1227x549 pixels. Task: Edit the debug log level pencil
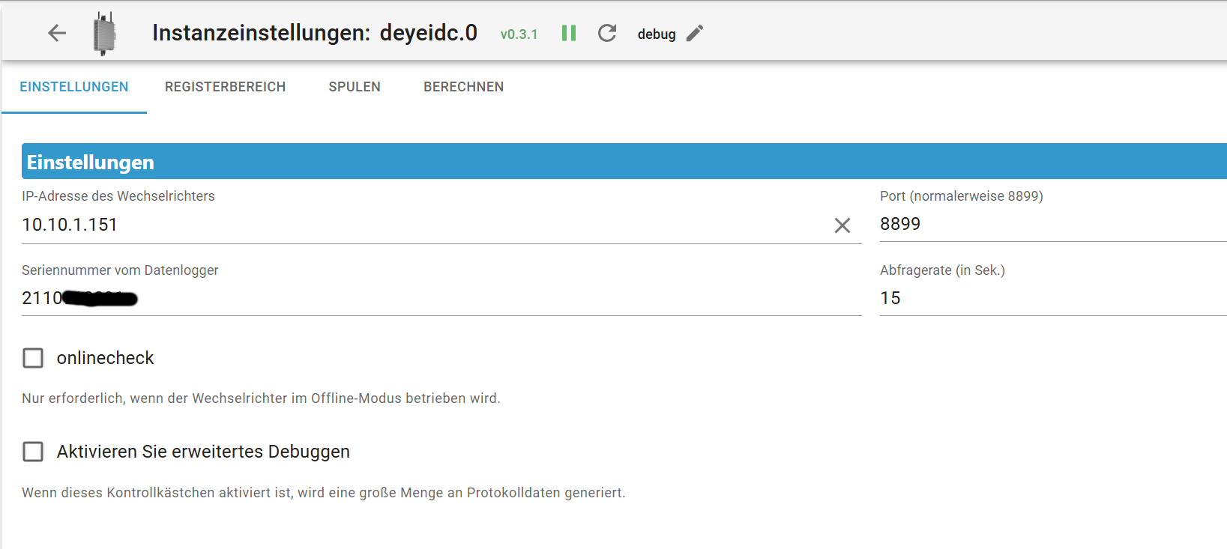(x=695, y=33)
